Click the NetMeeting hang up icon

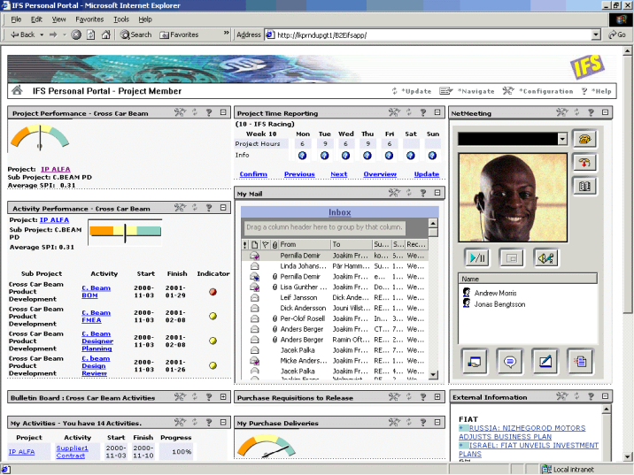584,163
